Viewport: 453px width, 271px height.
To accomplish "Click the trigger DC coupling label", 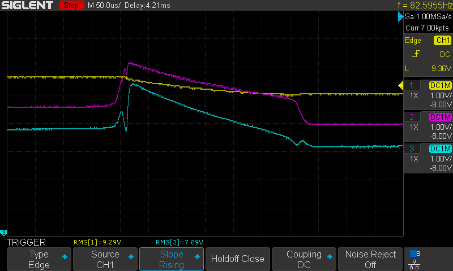I will pyautogui.click(x=445, y=54).
